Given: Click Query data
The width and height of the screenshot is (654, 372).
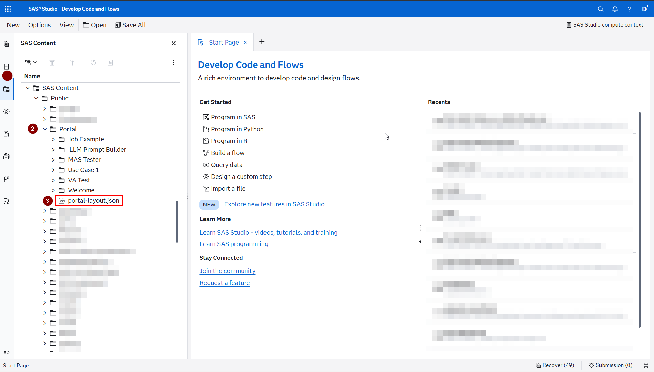Looking at the screenshot, I should coord(223,165).
